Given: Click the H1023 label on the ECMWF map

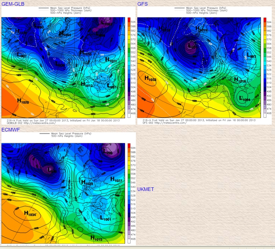Looking at the screenshot, I should click(87, 183).
